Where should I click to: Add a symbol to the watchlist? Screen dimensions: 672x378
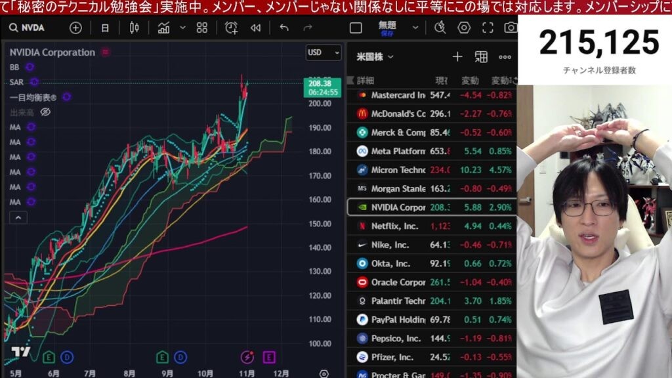(x=457, y=56)
